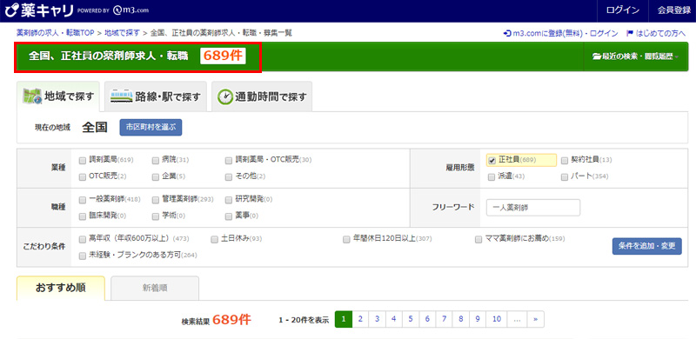Screen dimensions: 696x339
Task: Check the 調剤薬局・OTC販売 (30) checkbox
Action: coord(229,160)
